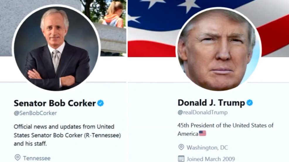Open the Senator Bob Corker profile name

pos(55,103)
